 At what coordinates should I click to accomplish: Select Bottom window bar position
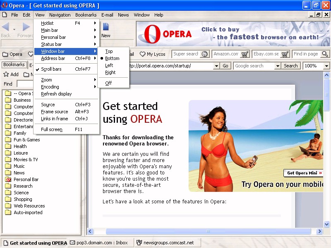coord(113,58)
